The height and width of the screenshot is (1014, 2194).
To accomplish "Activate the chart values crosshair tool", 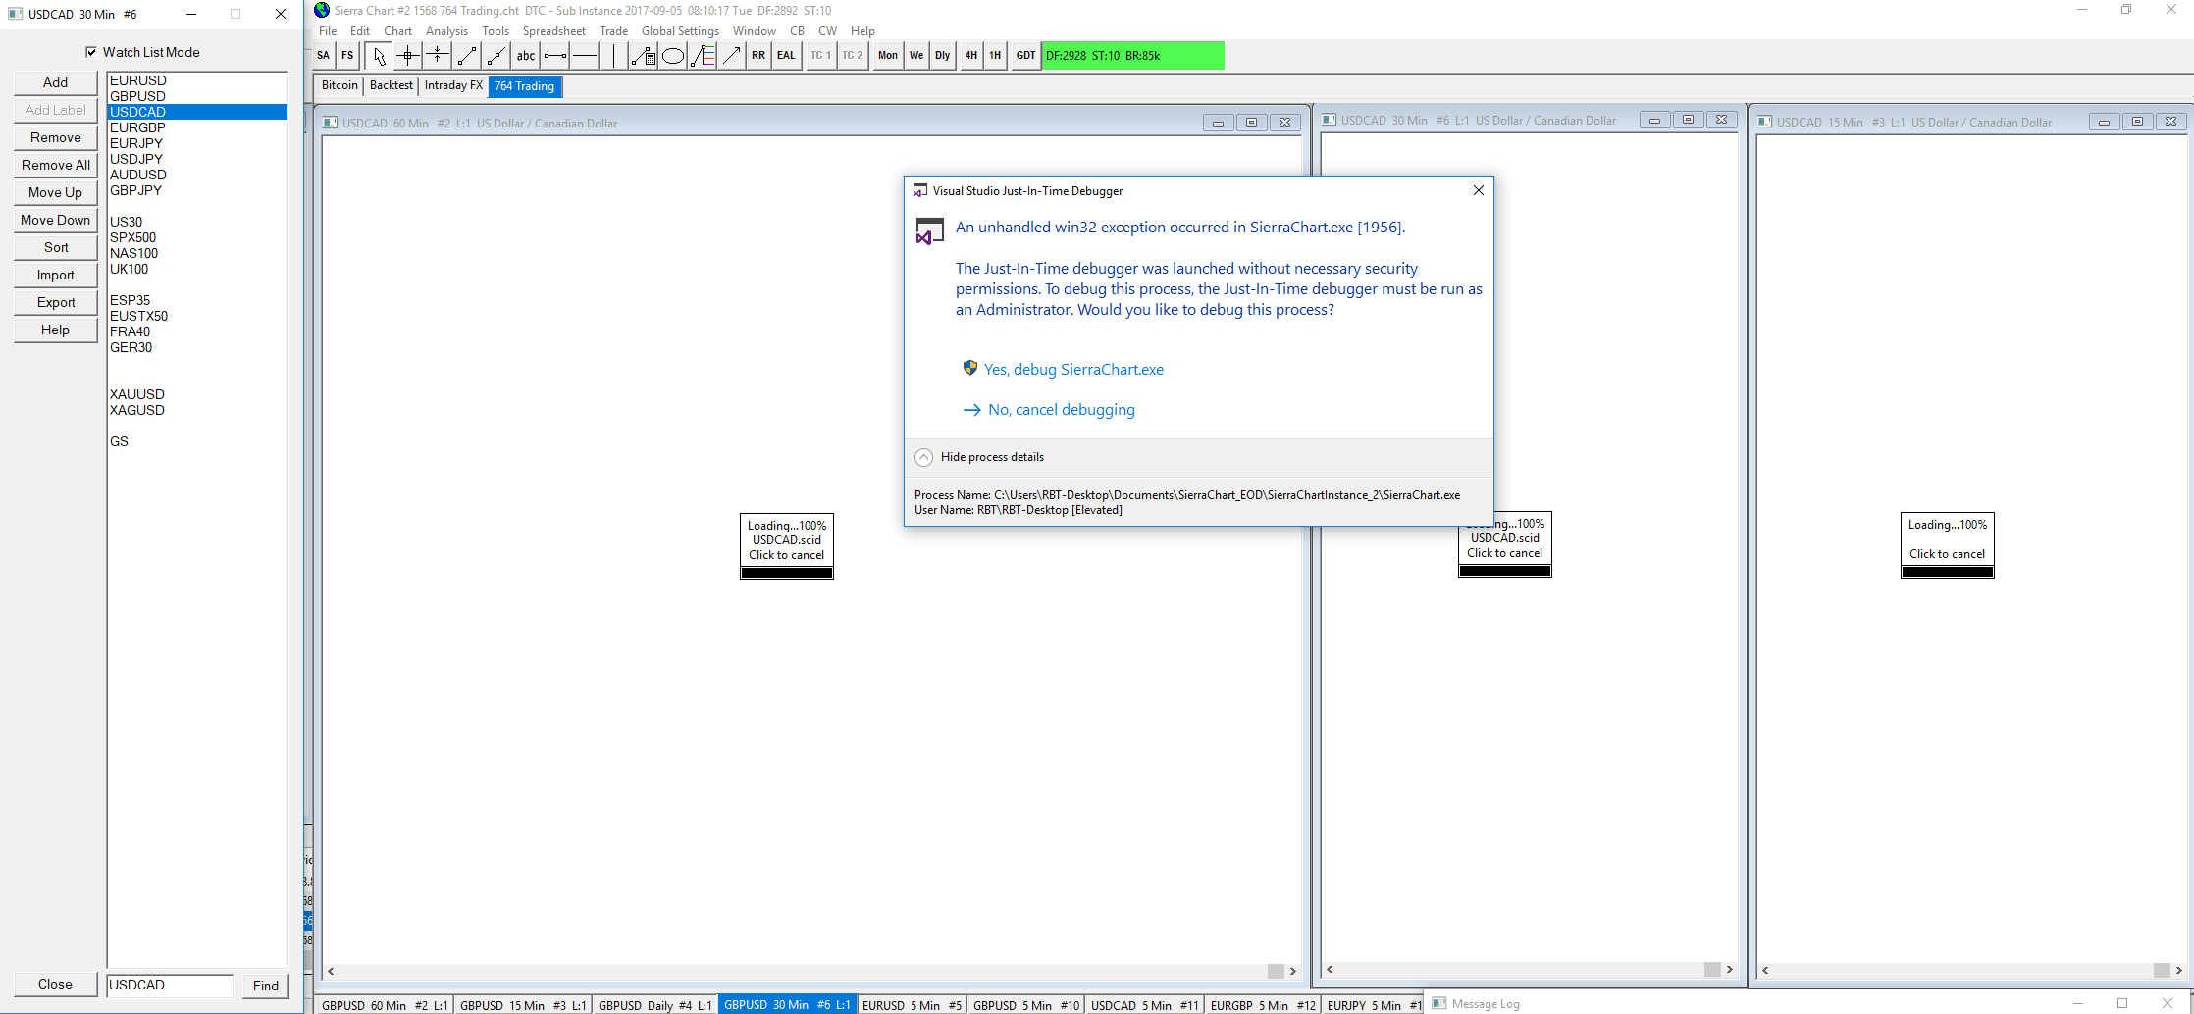I will (408, 56).
